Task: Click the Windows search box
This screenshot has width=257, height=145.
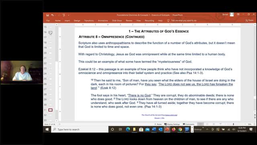Action: click(x=80, y=129)
